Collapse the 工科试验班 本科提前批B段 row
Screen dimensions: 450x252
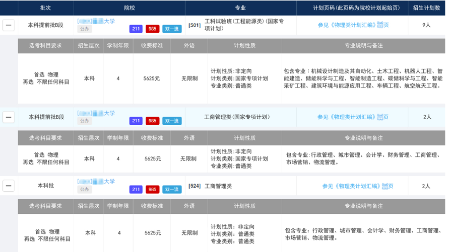click(x=9, y=25)
